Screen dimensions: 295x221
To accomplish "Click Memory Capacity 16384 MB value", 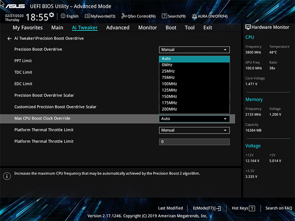I will pyautogui.click(x=253, y=131).
